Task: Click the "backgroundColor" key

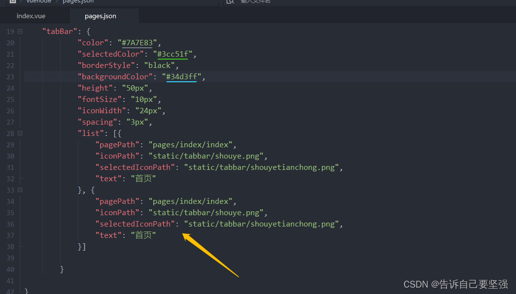Action: pyautogui.click(x=115, y=77)
